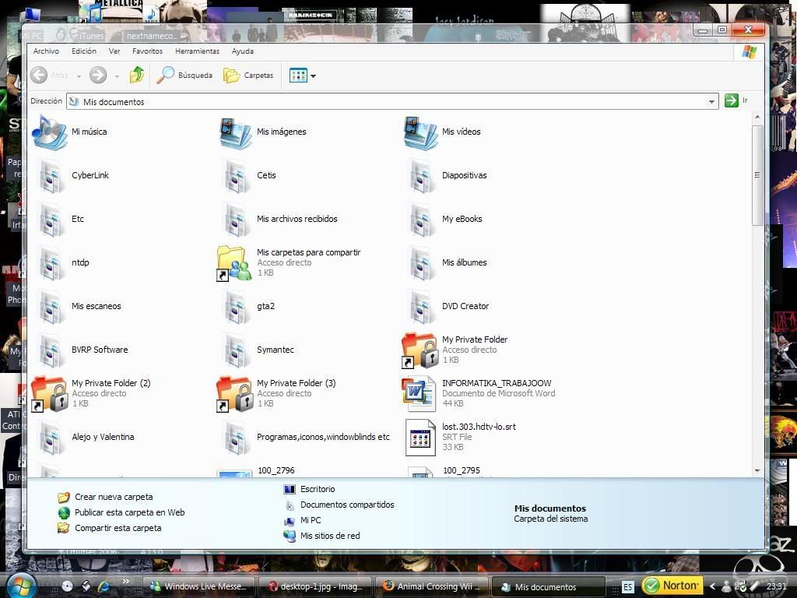Image resolution: width=797 pixels, height=598 pixels.
Task: Select the DVD Creator folder icon
Action: click(421, 307)
